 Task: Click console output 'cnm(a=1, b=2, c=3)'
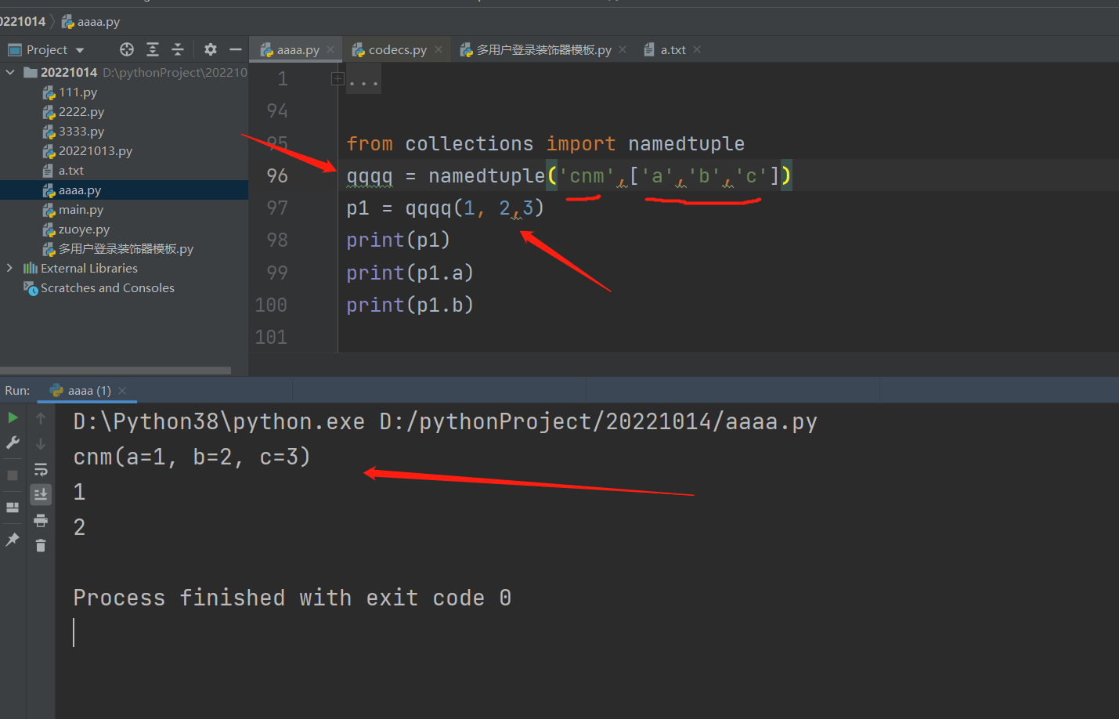(192, 457)
